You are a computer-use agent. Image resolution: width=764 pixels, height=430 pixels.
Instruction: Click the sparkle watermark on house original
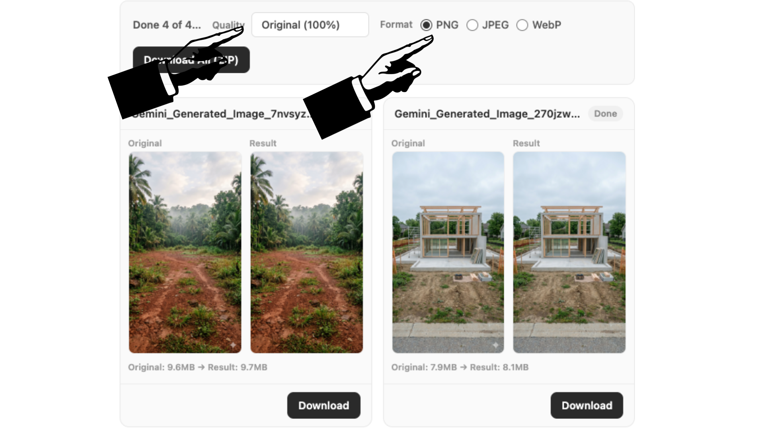coord(495,345)
